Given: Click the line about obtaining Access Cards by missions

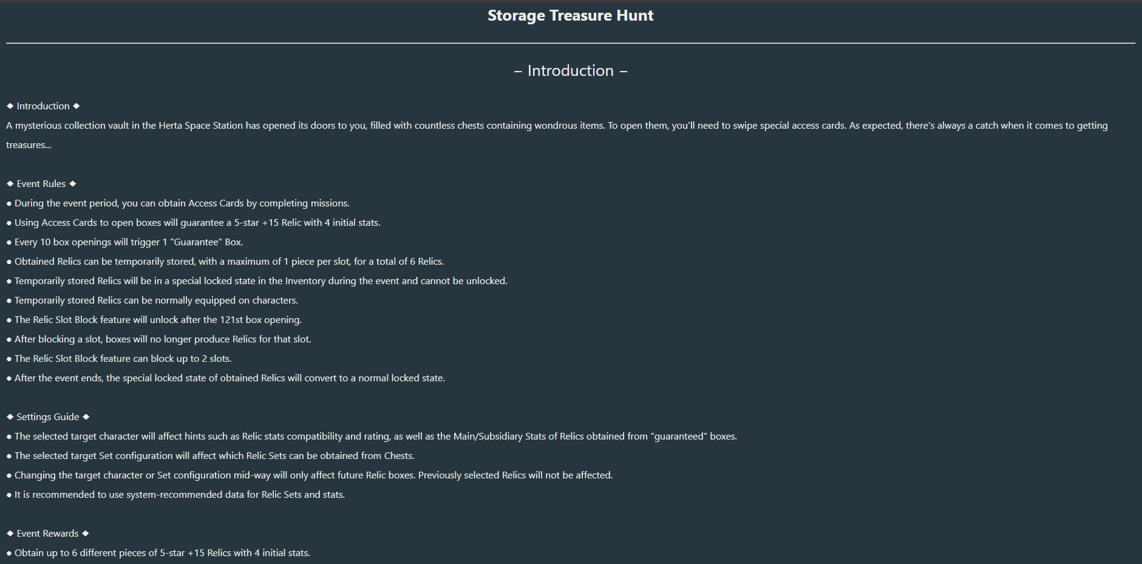Looking at the screenshot, I should click(182, 203).
